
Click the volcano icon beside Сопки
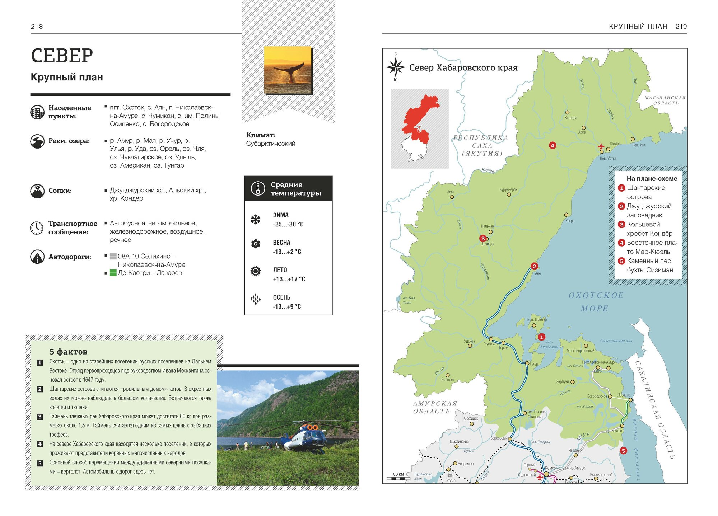(x=37, y=191)
